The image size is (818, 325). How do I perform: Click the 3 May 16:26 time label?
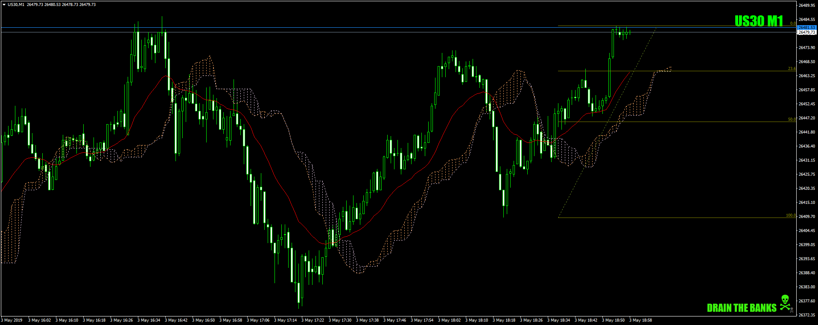[x=122, y=320]
